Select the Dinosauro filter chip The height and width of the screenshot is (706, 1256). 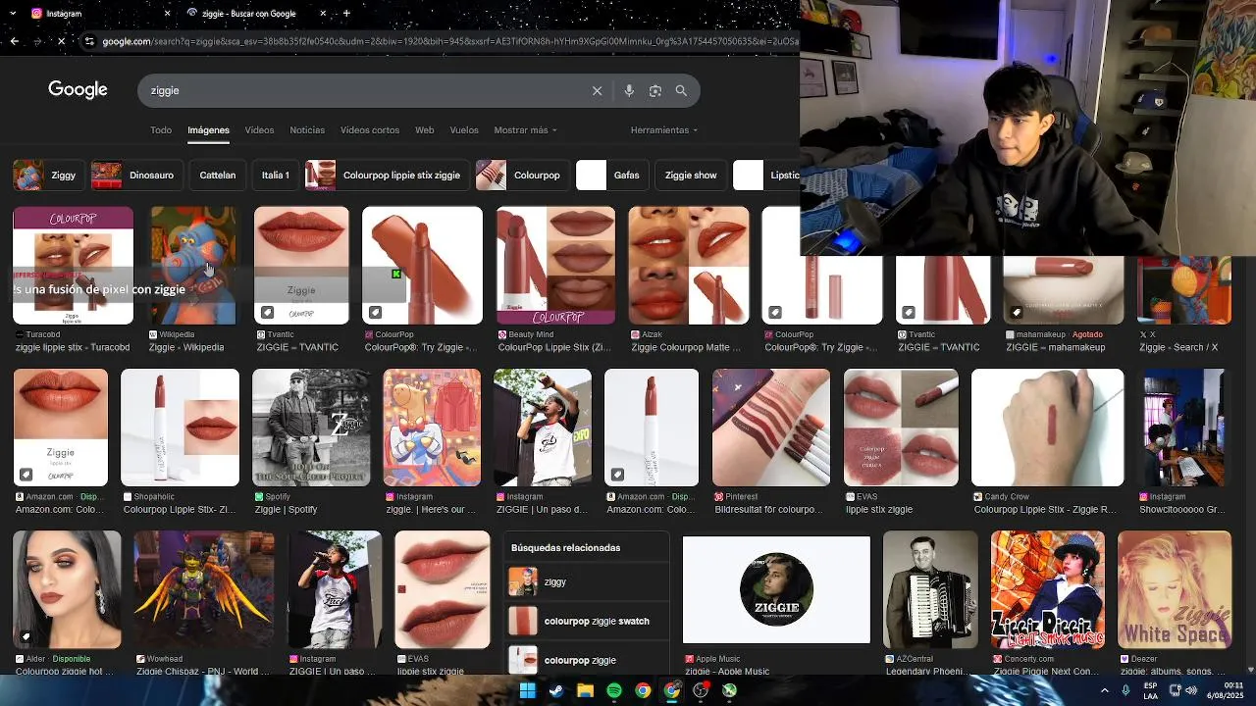click(135, 176)
